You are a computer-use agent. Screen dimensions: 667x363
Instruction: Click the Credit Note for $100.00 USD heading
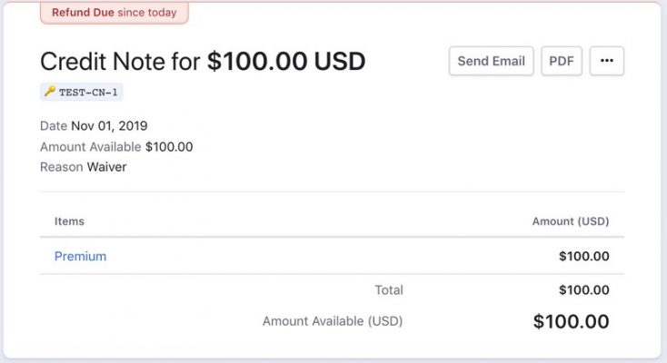[202, 62]
